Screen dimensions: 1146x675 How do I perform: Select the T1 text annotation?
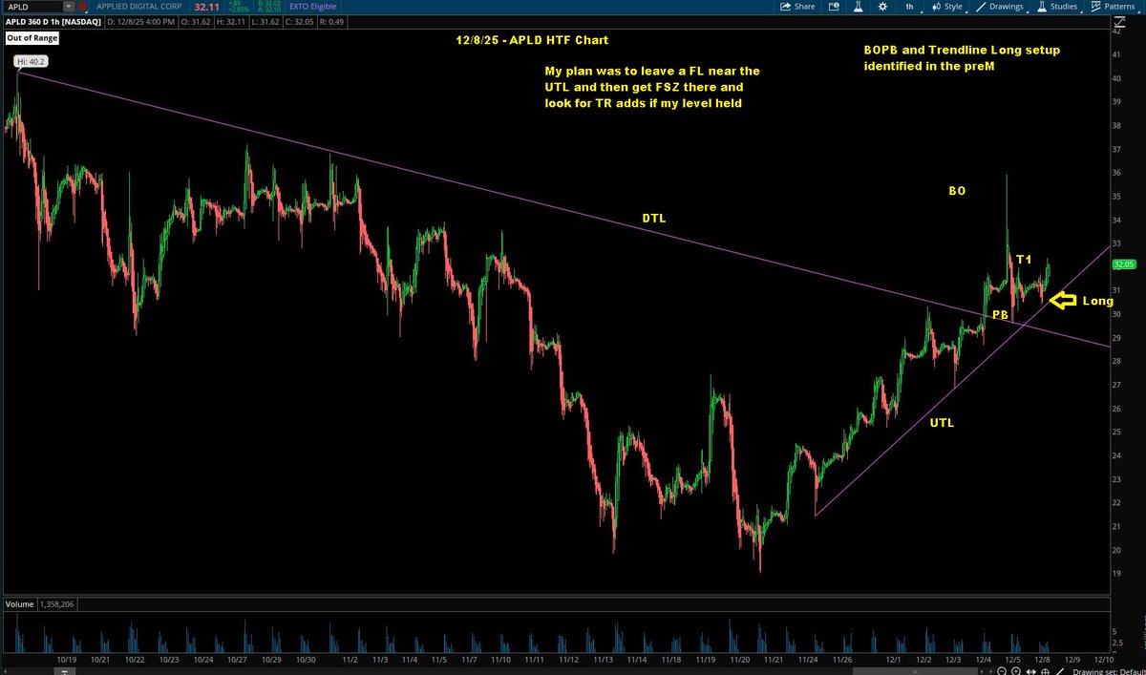1023,259
